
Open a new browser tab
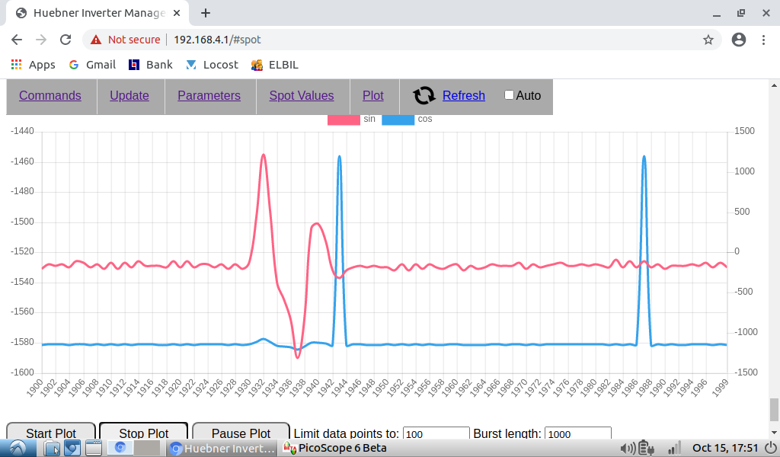[x=206, y=13]
